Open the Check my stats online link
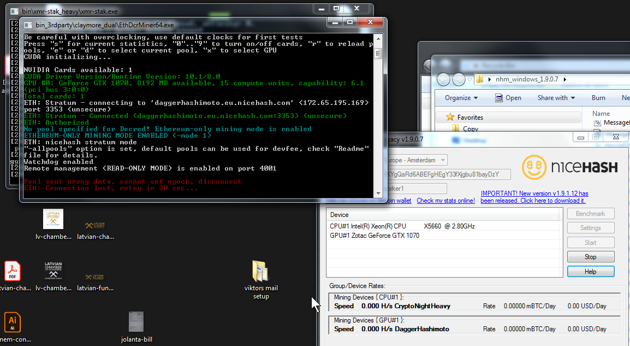Screen dimensions: 630x346 445,201
